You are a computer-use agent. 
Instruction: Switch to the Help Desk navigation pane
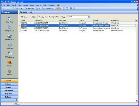click(x=10, y=94)
